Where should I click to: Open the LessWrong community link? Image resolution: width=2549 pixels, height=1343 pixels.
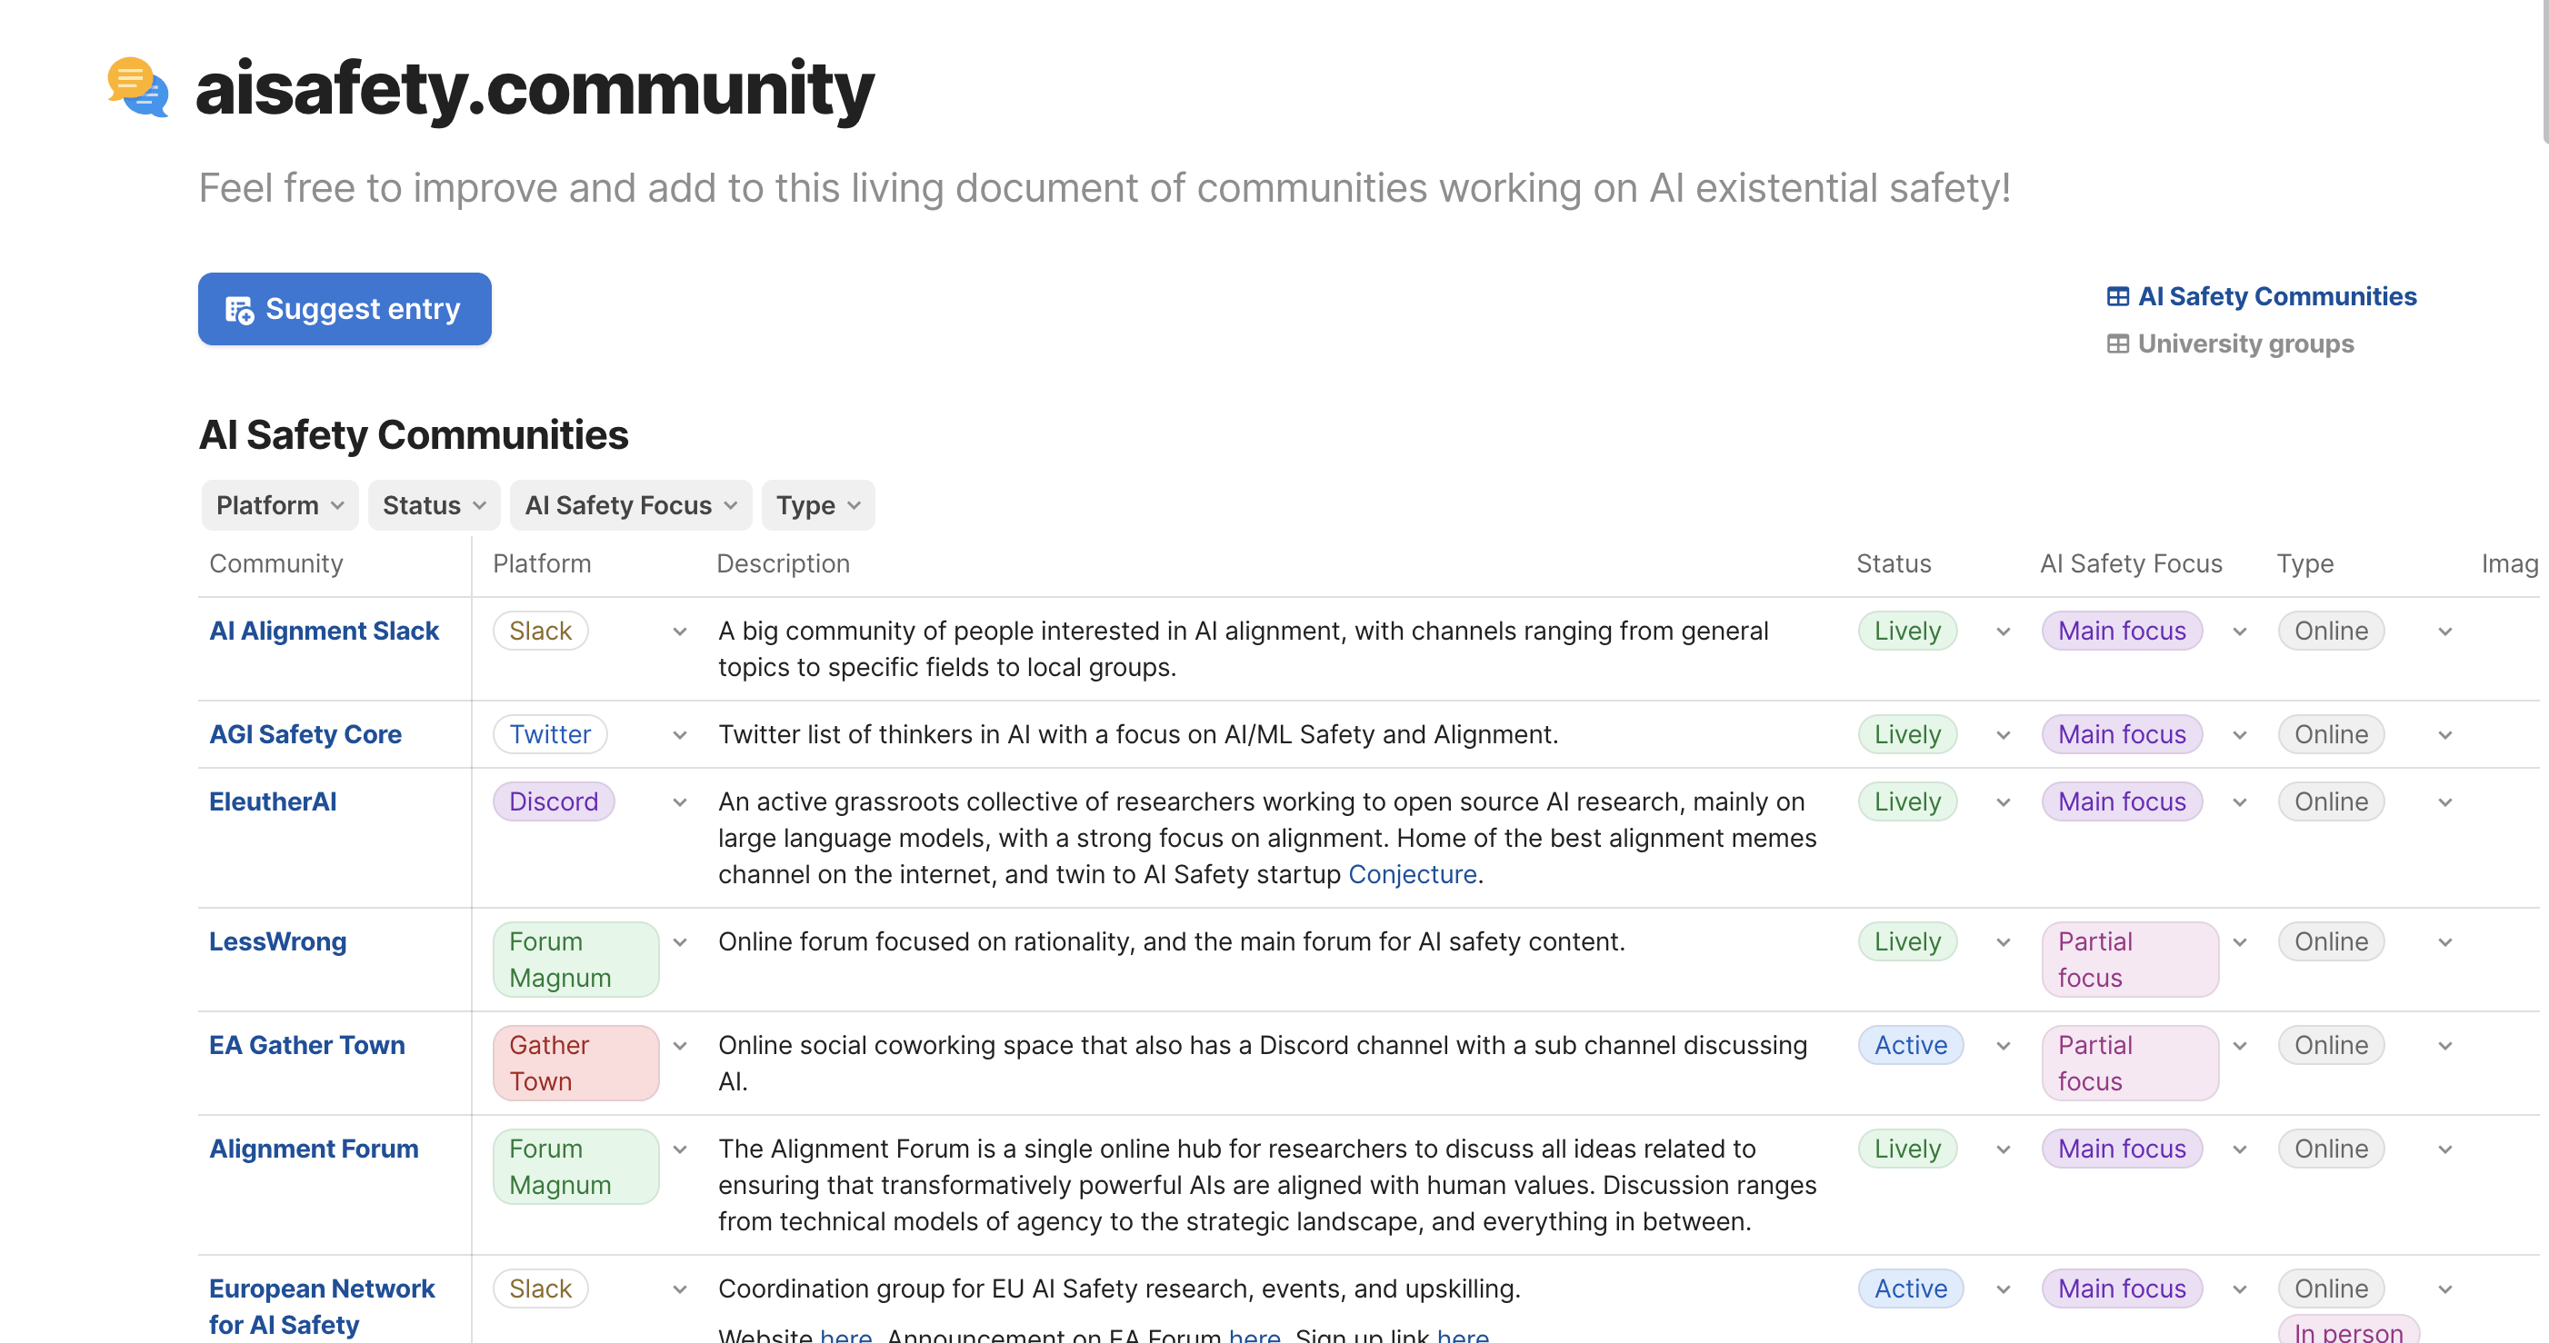click(x=277, y=941)
